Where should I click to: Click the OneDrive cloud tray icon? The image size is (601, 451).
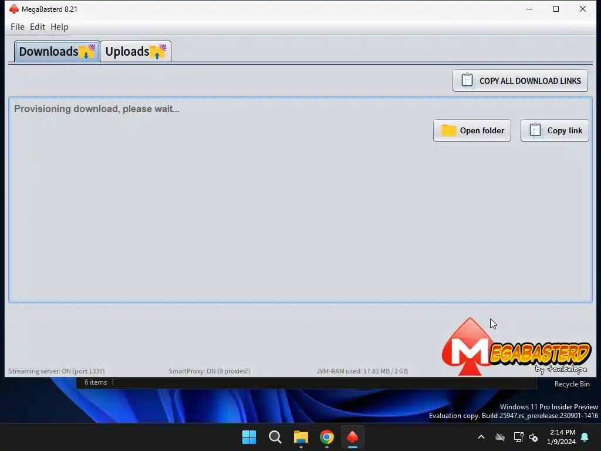pyautogui.click(x=500, y=437)
